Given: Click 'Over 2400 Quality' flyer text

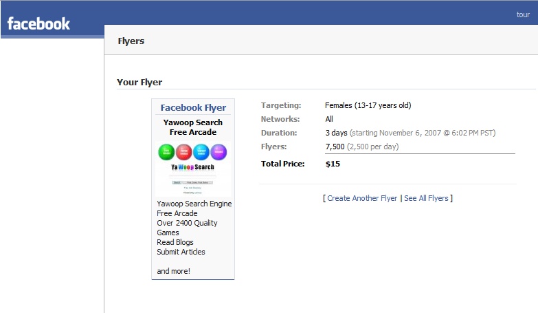Looking at the screenshot, I should point(187,223).
